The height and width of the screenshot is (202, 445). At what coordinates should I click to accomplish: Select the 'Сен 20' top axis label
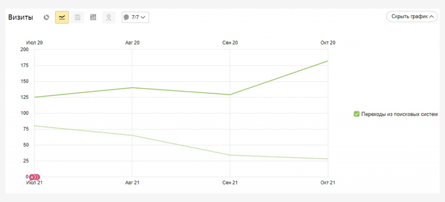pyautogui.click(x=230, y=43)
